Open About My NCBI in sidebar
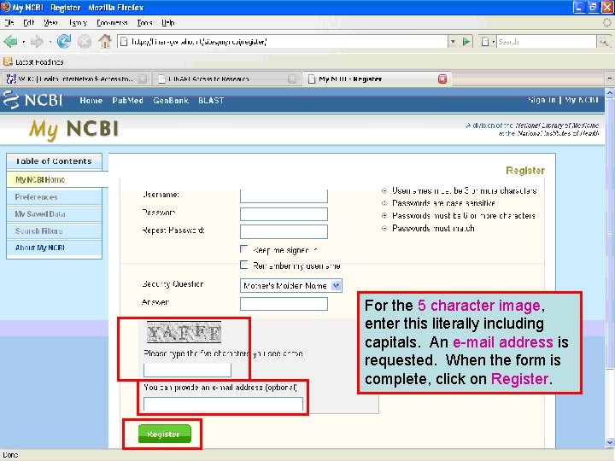Image resolution: width=615 pixels, height=461 pixels. (x=40, y=248)
